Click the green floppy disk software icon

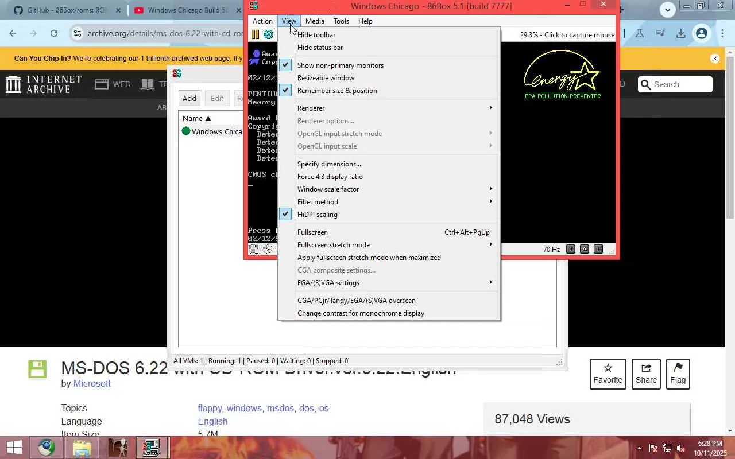click(37, 369)
